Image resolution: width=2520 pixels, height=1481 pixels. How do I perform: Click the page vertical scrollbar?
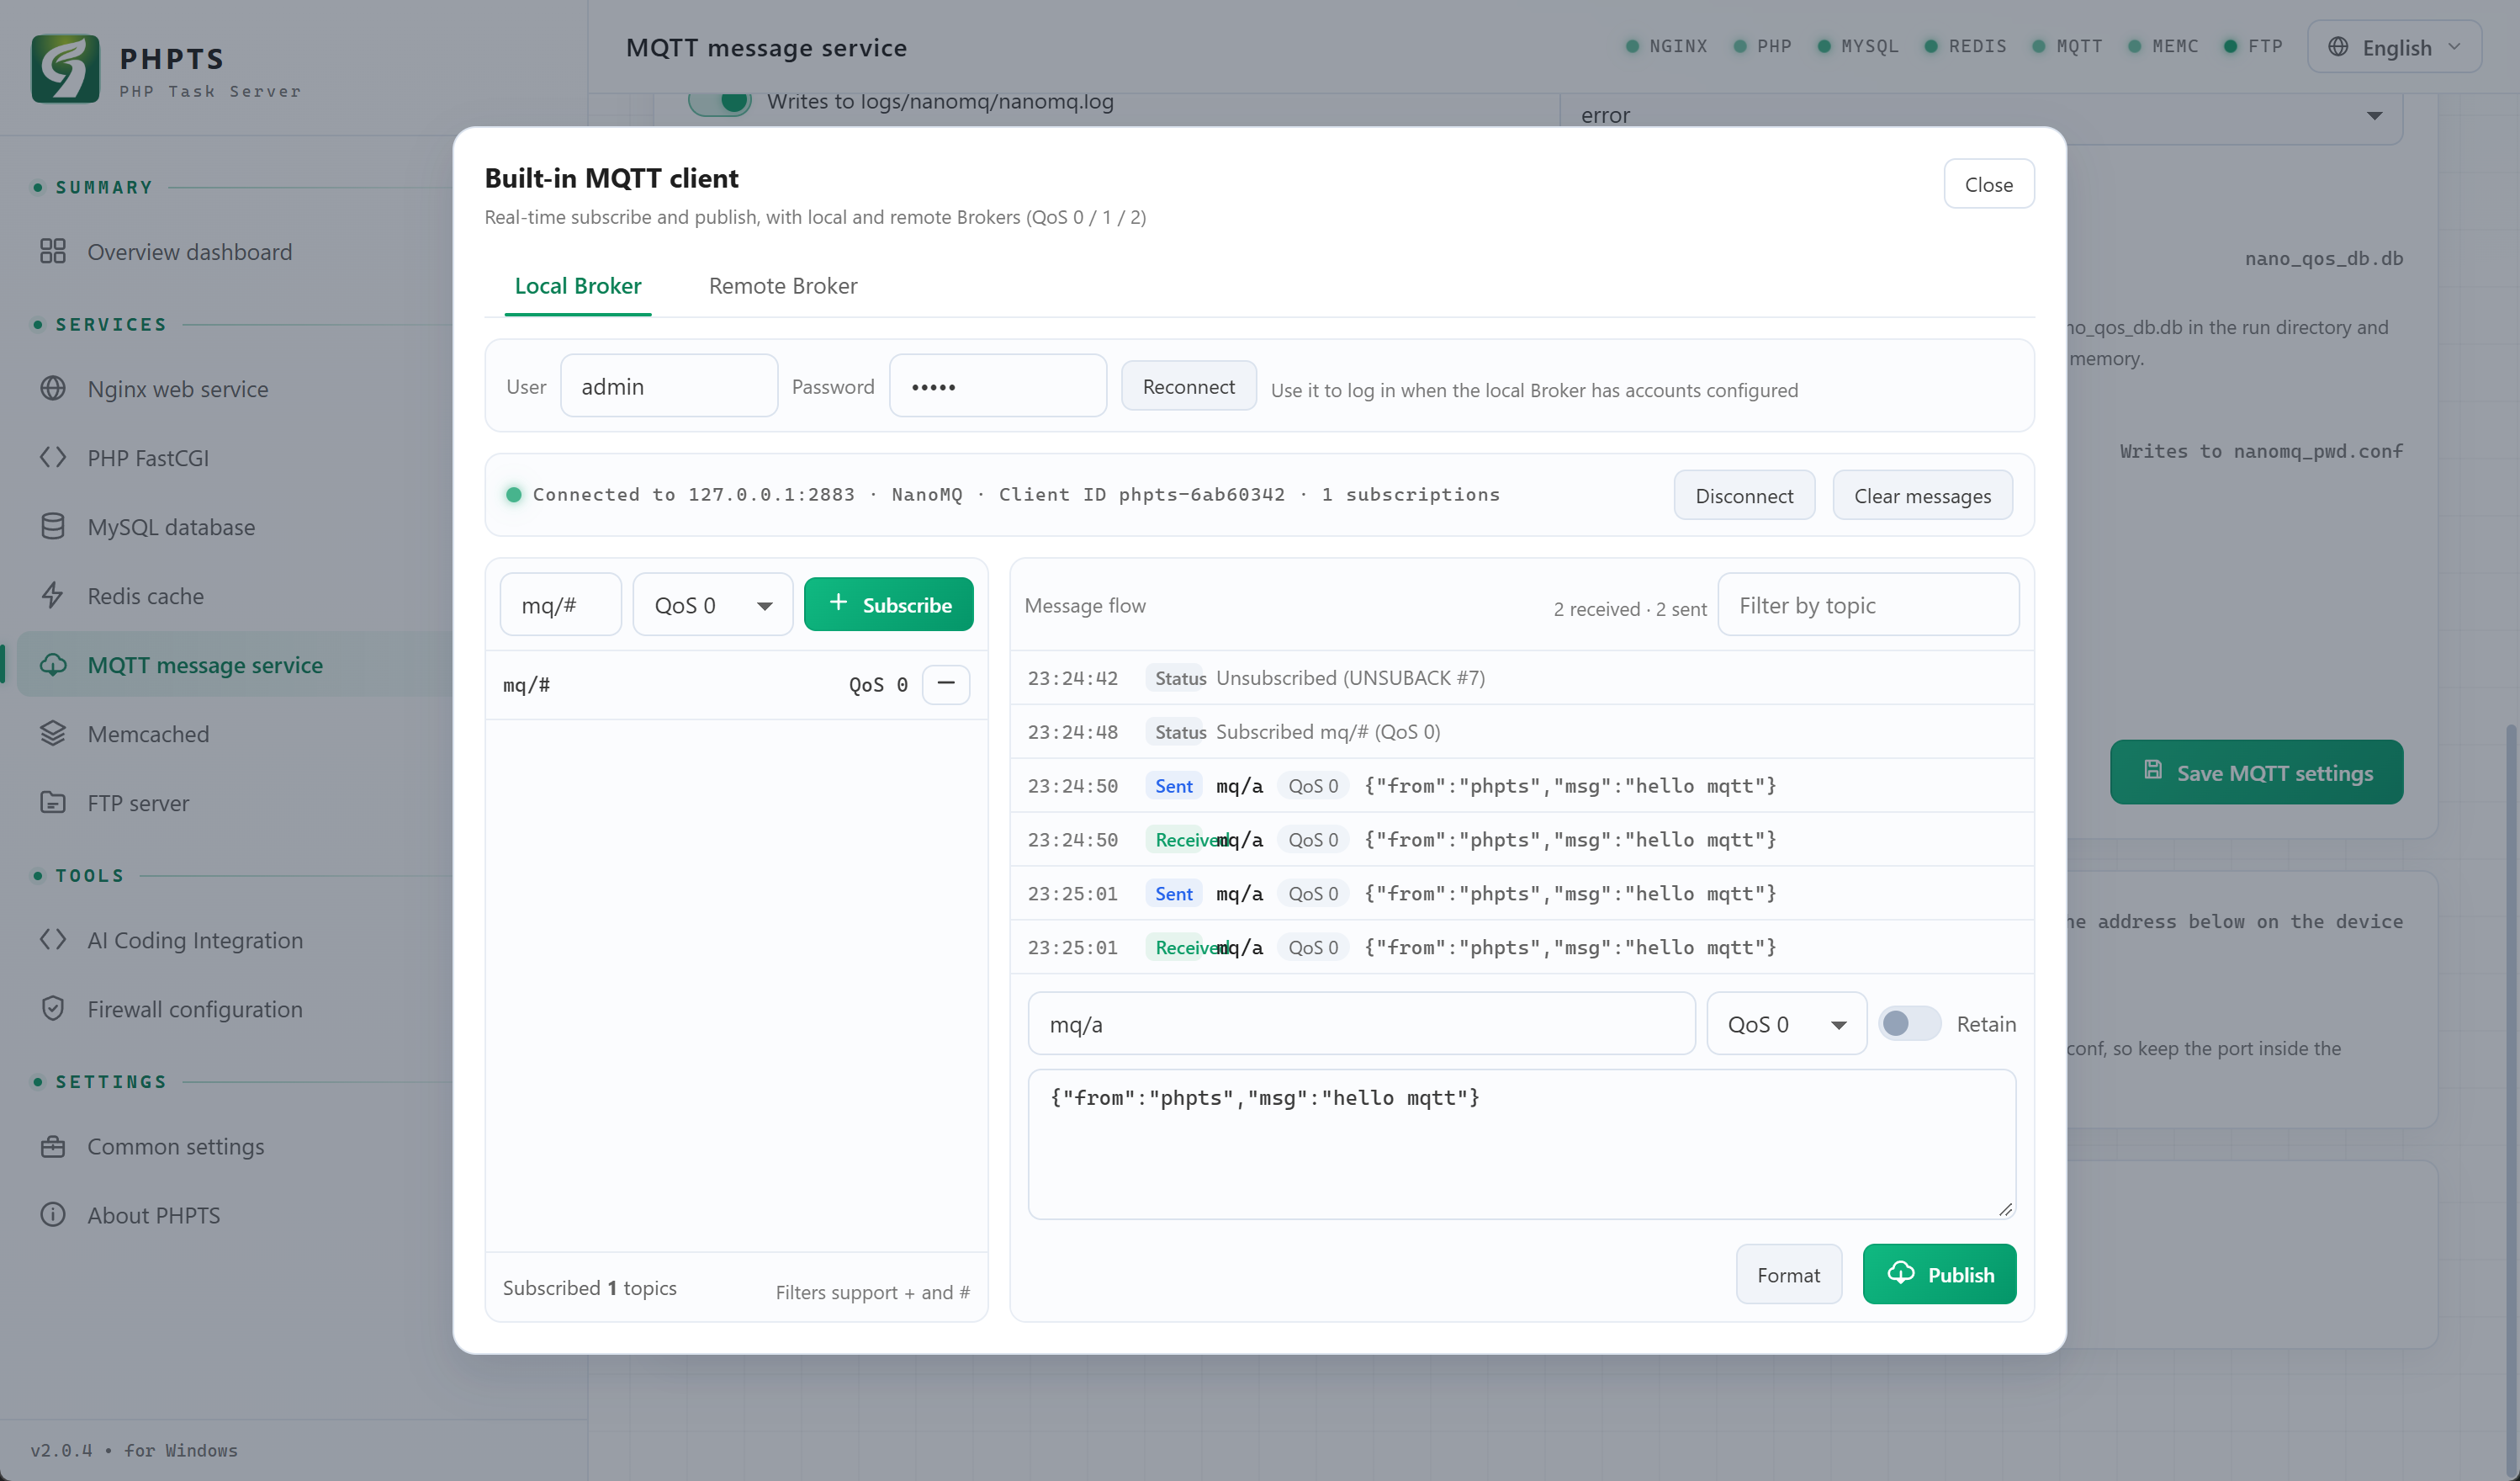(2510, 1101)
